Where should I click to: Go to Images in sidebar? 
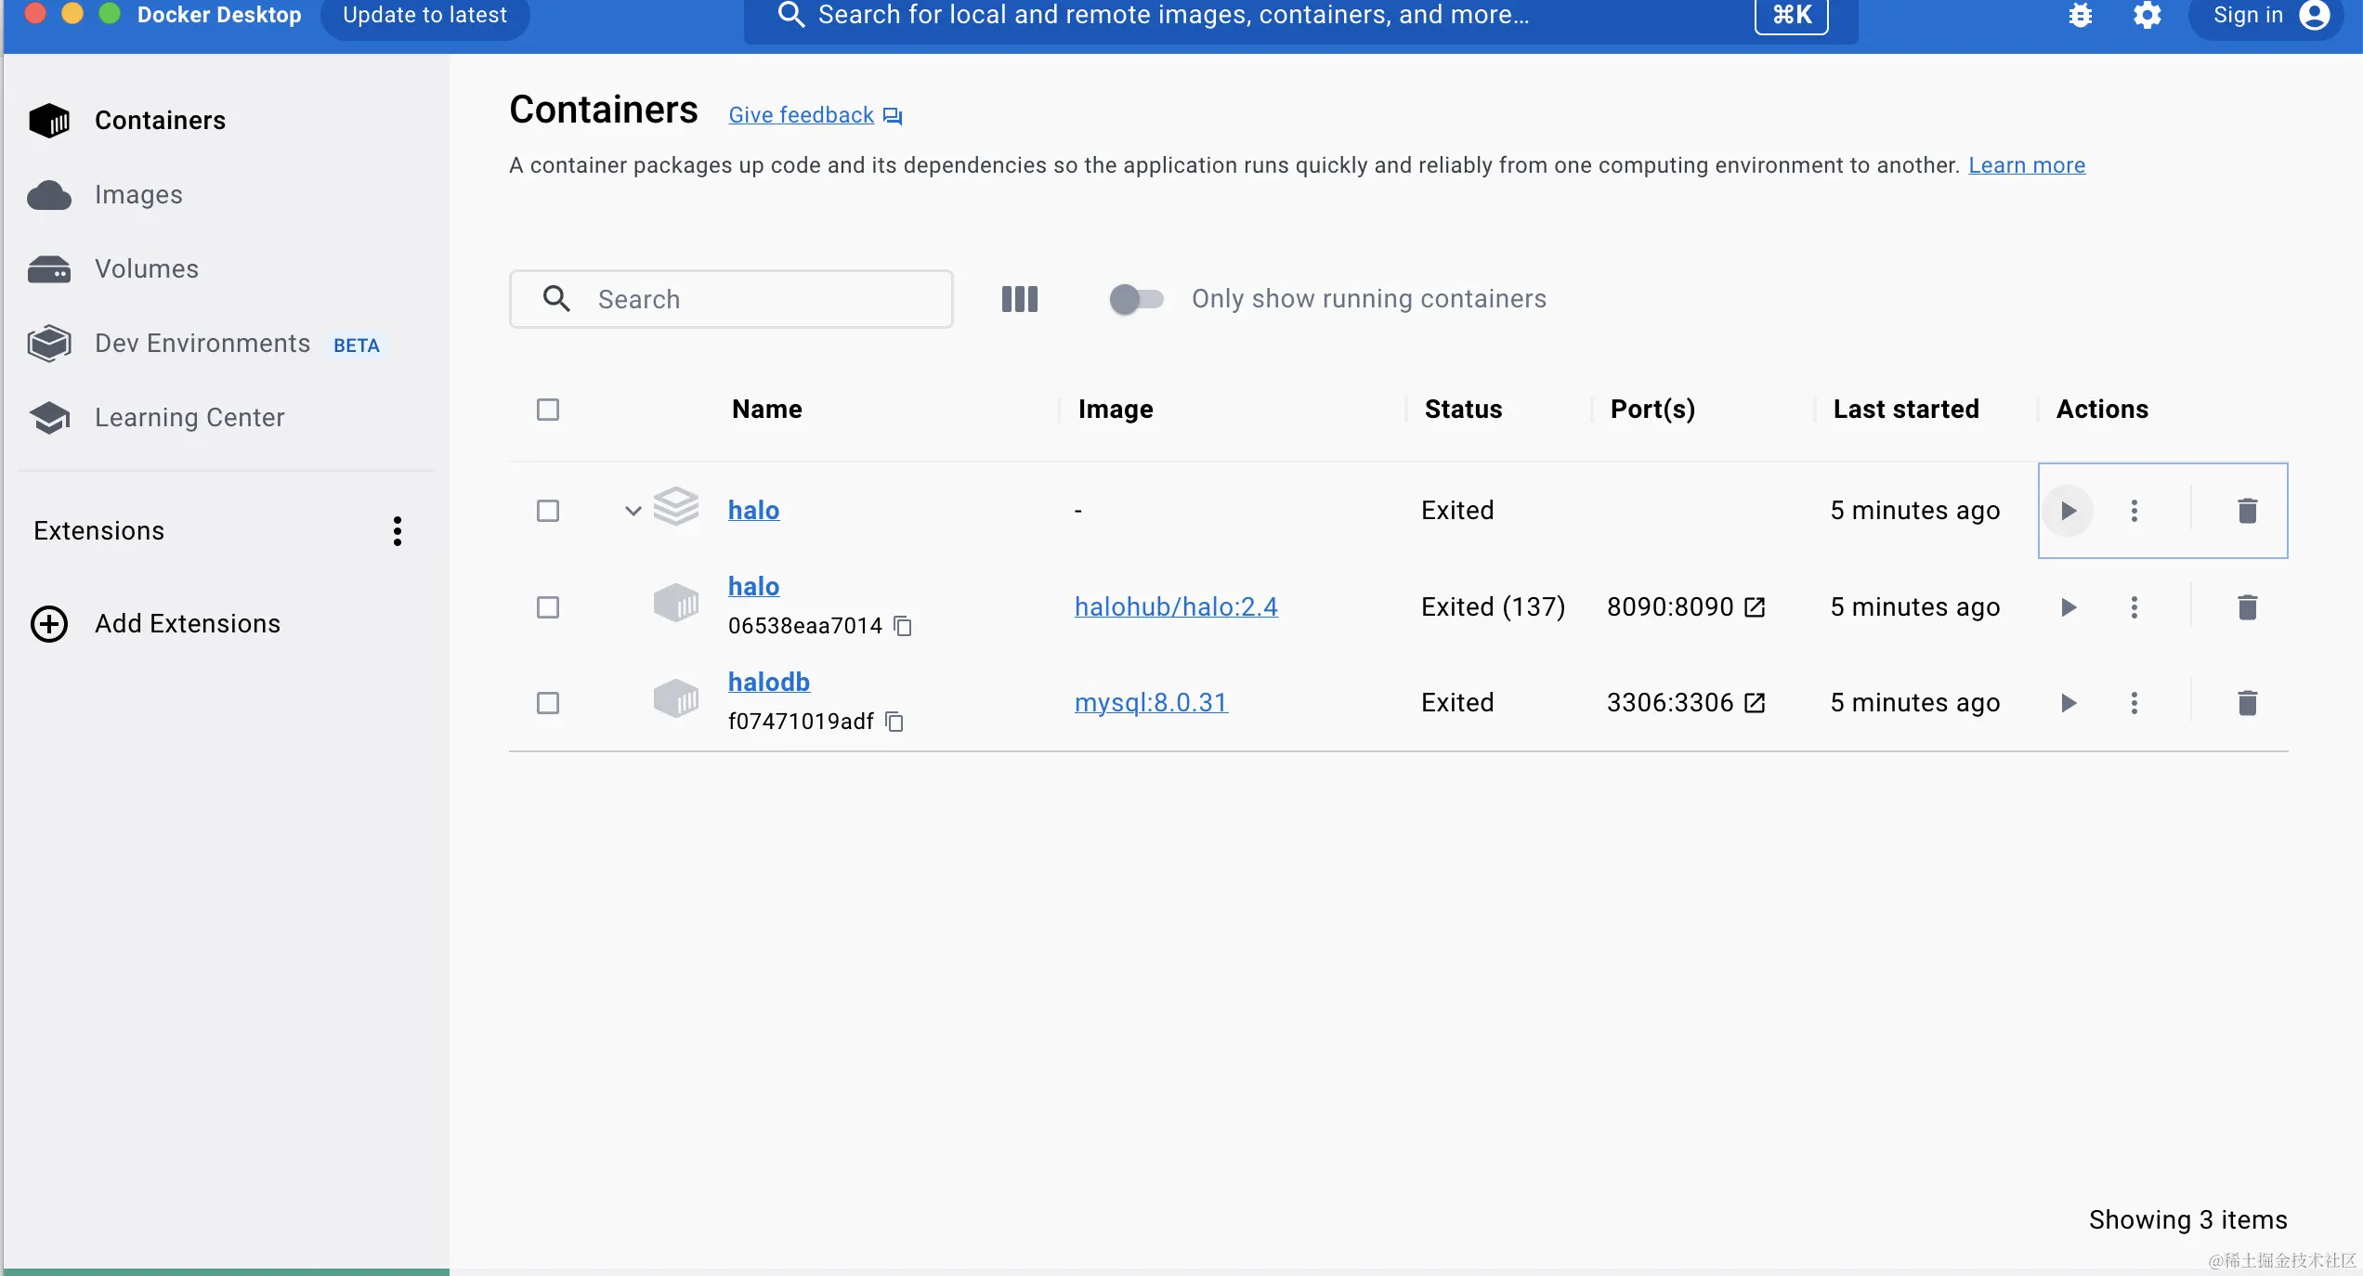(x=138, y=195)
